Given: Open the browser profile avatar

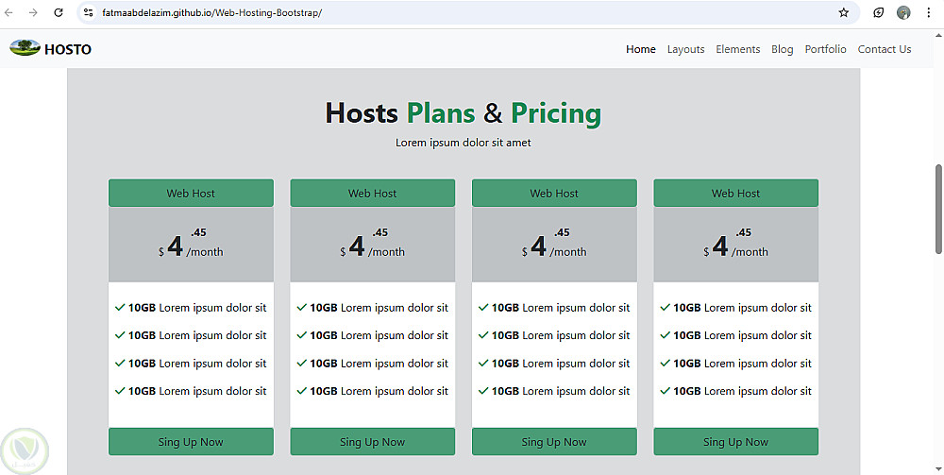Looking at the screenshot, I should (903, 13).
